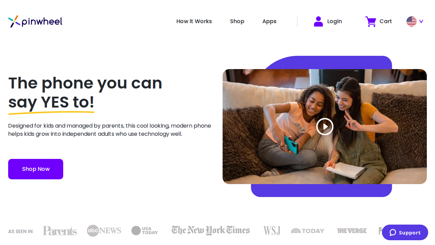Screen dimensions: 435x245
Task: Open the Apps menu item
Action: pos(269,21)
